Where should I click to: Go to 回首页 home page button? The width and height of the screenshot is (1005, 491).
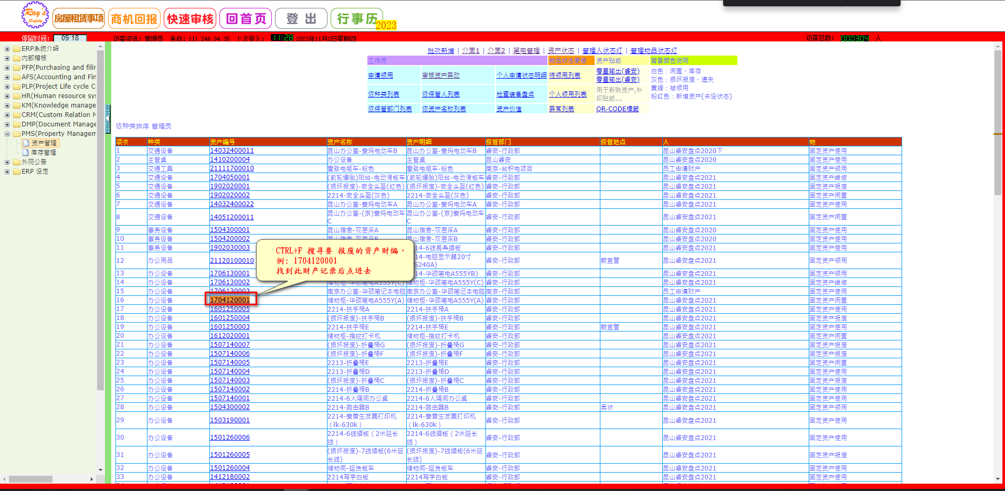click(x=246, y=19)
